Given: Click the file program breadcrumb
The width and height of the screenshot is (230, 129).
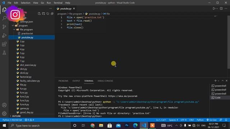Looking at the screenshot, I should (75, 14).
